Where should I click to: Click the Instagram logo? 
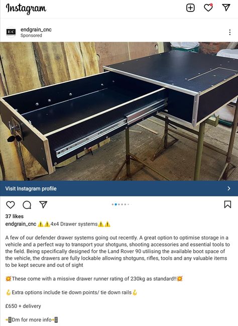(26, 9)
